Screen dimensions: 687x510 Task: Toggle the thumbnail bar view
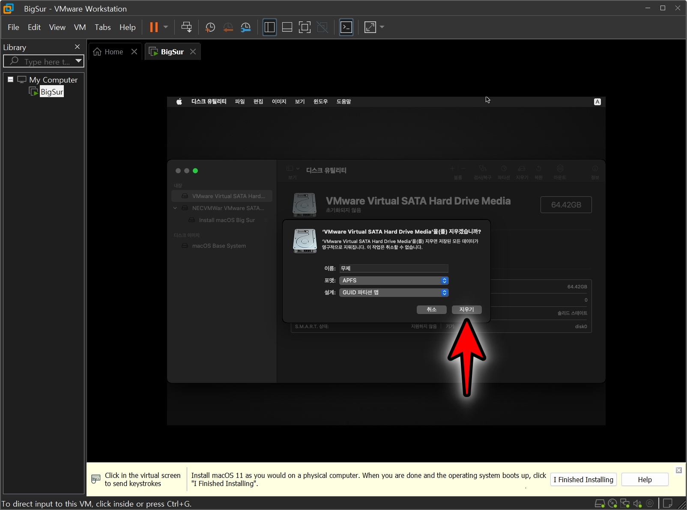pyautogui.click(x=287, y=27)
